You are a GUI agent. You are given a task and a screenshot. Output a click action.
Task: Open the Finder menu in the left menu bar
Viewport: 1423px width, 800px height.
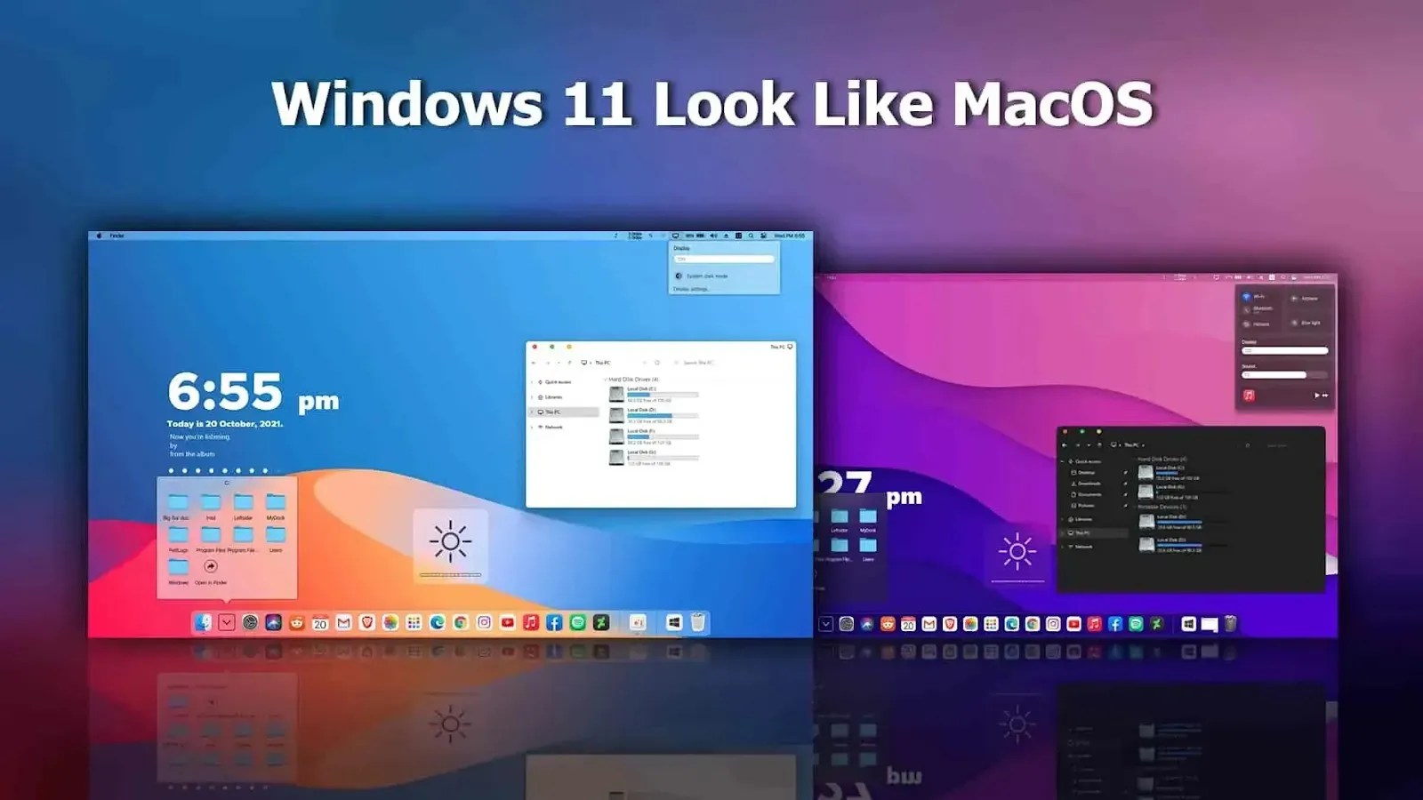point(117,236)
